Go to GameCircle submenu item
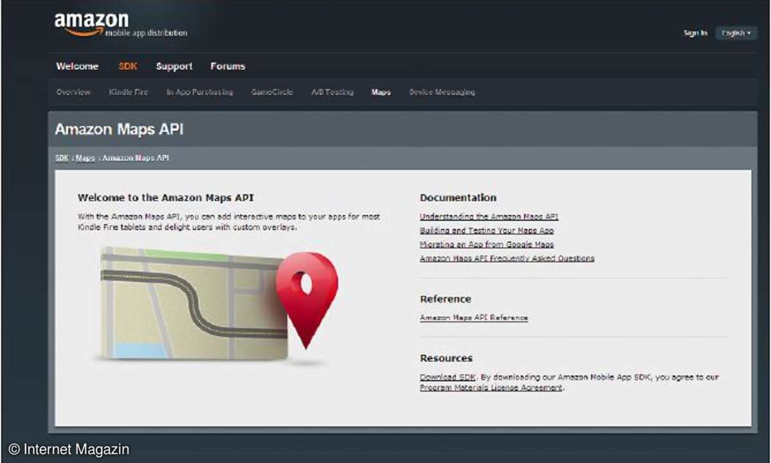 pyautogui.click(x=272, y=92)
